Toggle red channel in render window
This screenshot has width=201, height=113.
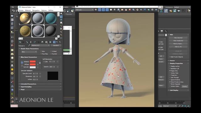tap(100, 10)
